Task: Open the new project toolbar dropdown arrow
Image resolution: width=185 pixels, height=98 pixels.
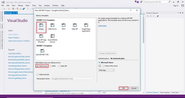Action: pos(15,9)
